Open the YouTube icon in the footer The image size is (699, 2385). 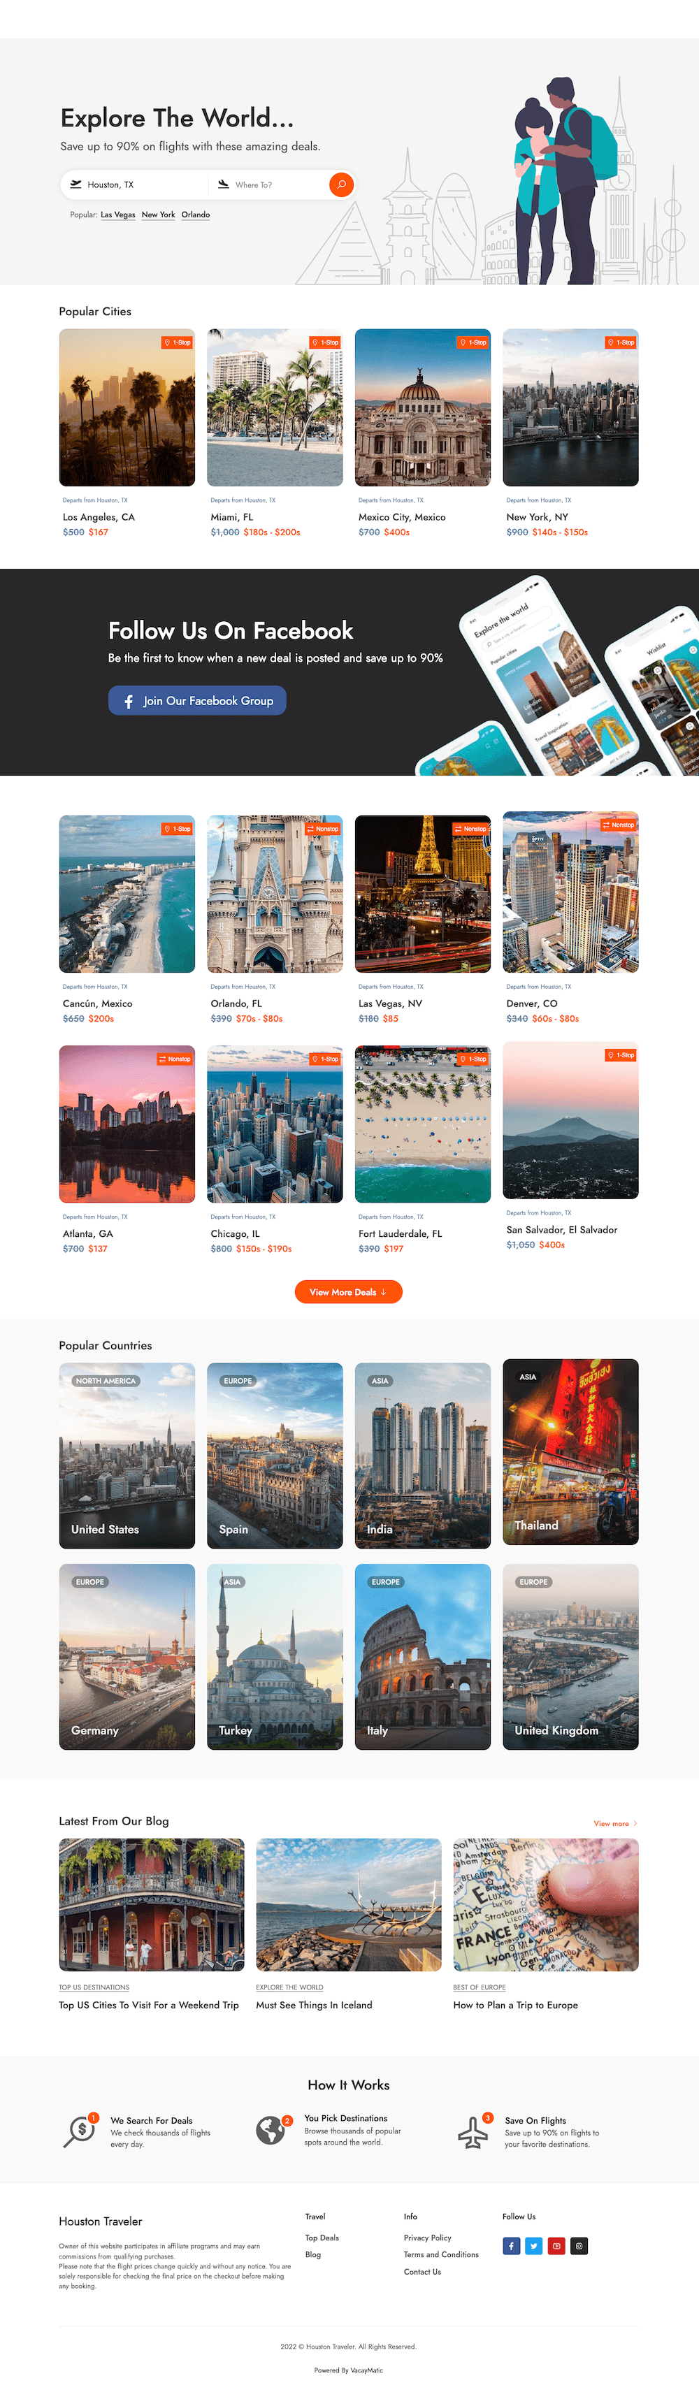click(556, 2245)
